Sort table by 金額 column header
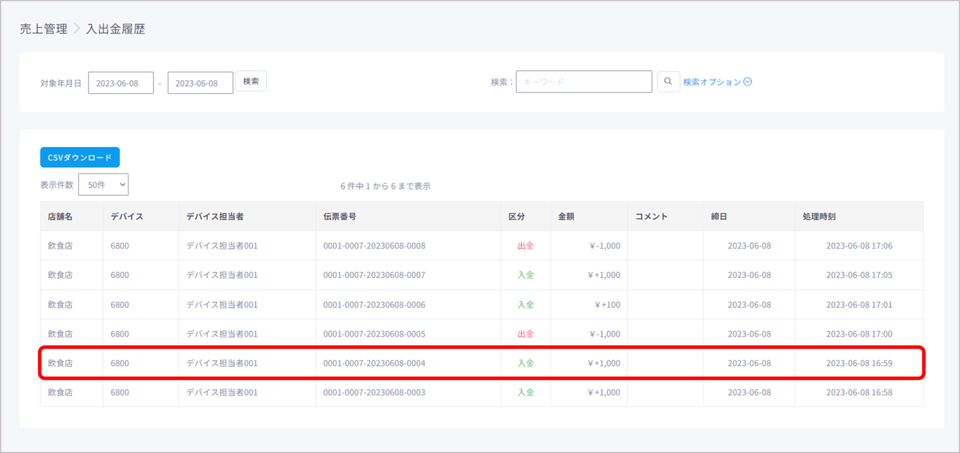The width and height of the screenshot is (960, 453). click(x=566, y=217)
